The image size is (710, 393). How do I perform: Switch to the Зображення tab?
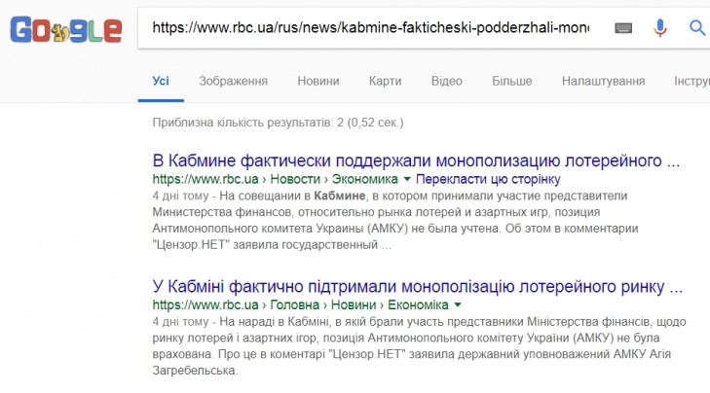tap(233, 81)
